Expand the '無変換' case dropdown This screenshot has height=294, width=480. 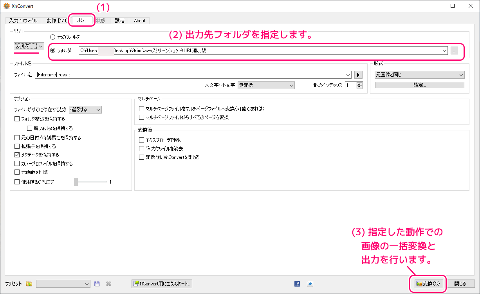[266, 85]
